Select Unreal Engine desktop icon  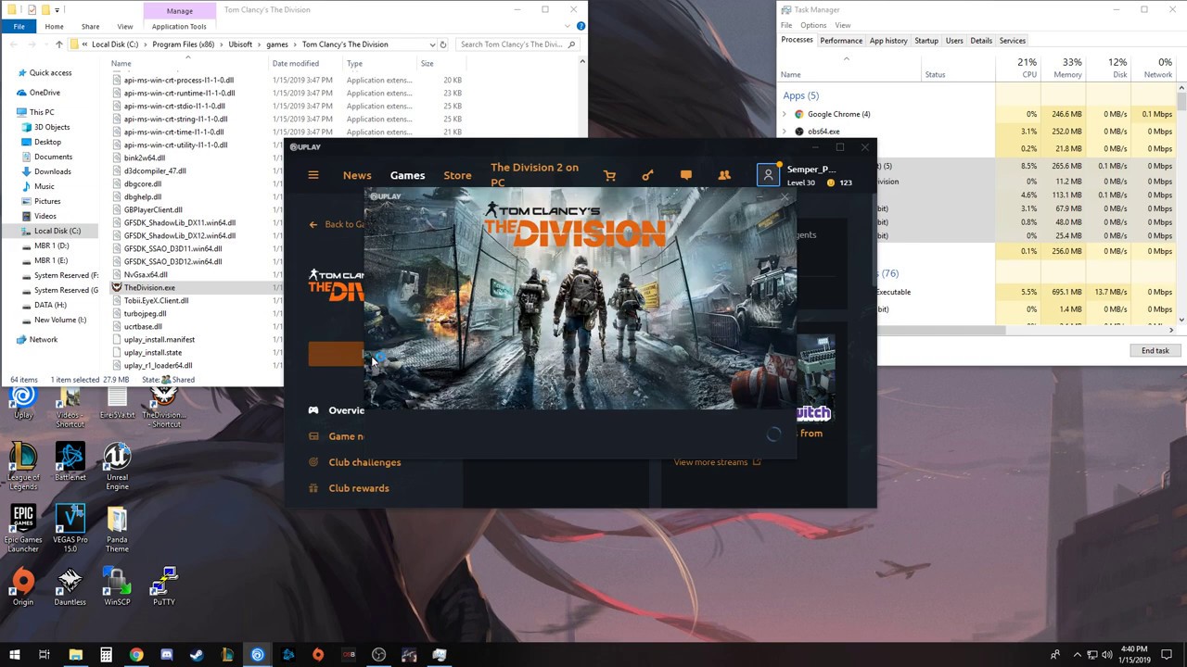click(117, 466)
